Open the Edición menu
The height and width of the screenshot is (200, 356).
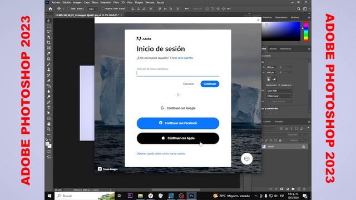[x=67, y=2]
